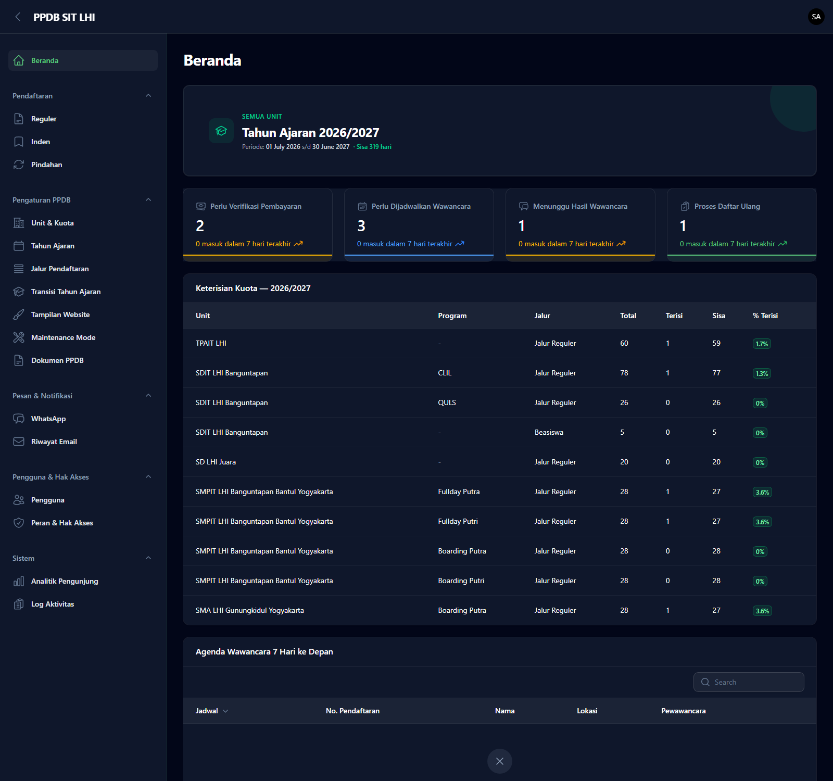Screen dimensions: 833x781
Task: Click the QULS program cell
Action: (x=447, y=402)
